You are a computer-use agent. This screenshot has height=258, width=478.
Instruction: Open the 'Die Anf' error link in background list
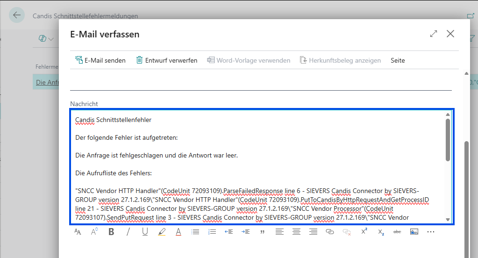(x=47, y=82)
